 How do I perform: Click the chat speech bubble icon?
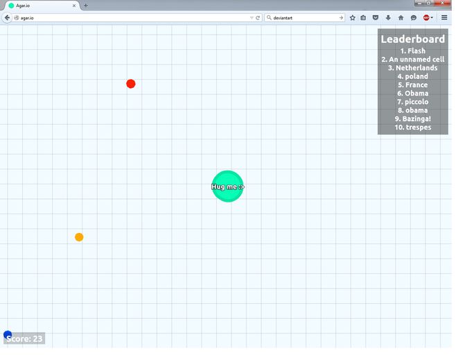point(413,17)
